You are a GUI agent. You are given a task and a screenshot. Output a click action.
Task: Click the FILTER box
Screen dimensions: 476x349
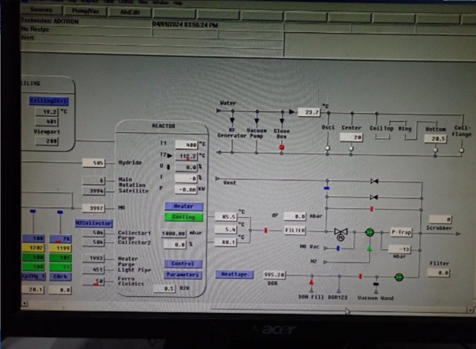click(x=295, y=230)
